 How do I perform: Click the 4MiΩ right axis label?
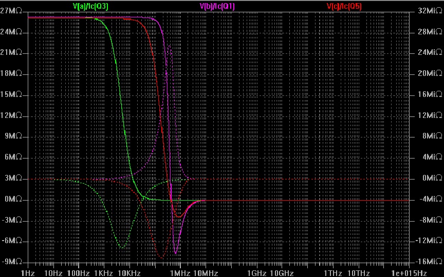432,157
